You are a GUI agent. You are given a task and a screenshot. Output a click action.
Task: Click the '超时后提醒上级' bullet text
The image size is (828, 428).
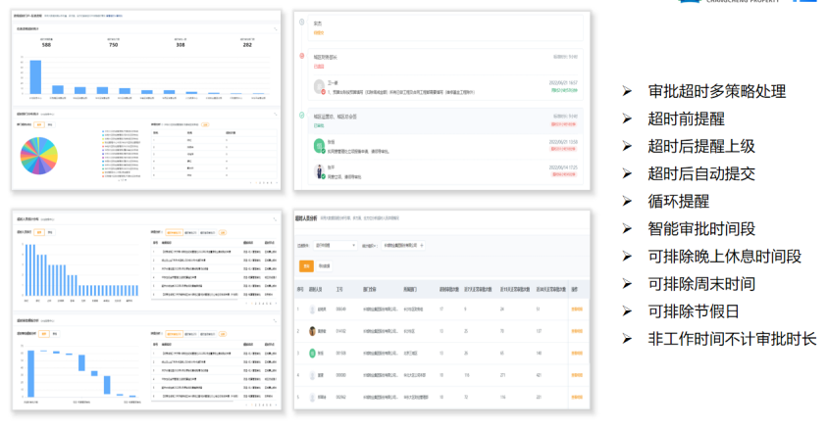tap(701, 146)
